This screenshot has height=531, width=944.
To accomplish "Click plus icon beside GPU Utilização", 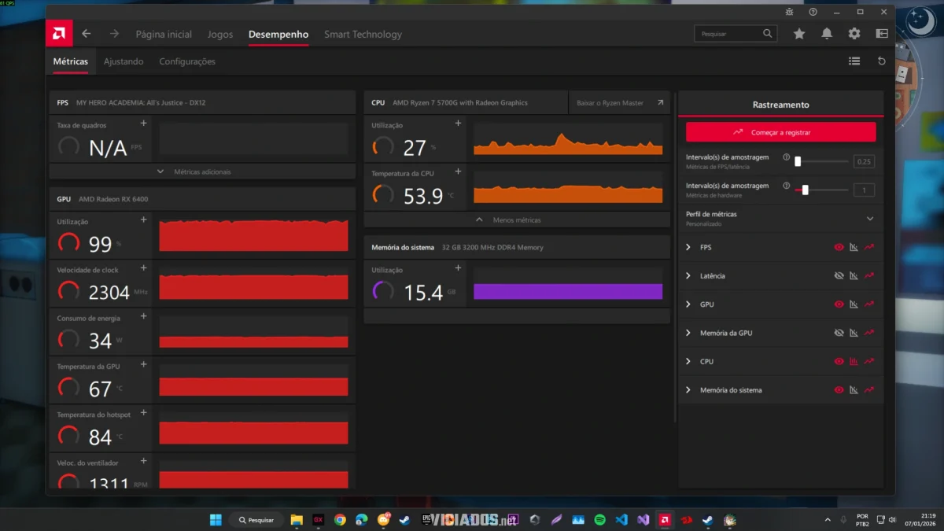I will click(x=143, y=220).
